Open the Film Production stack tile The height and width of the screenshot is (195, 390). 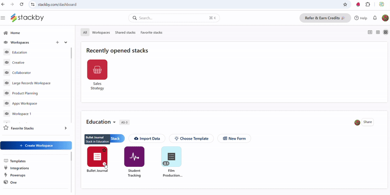tap(172, 157)
